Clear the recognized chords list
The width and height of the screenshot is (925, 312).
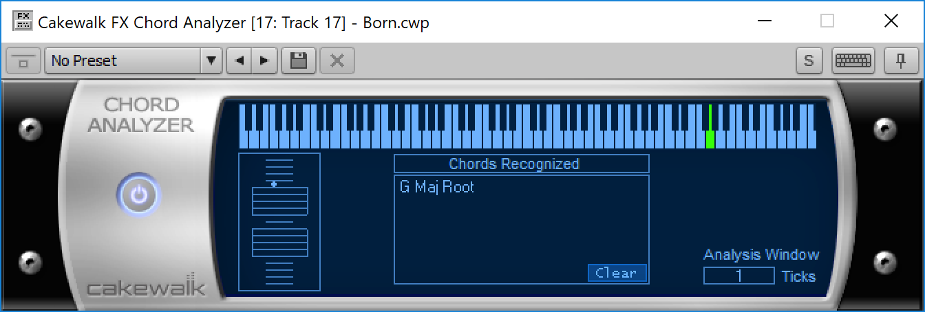617,273
